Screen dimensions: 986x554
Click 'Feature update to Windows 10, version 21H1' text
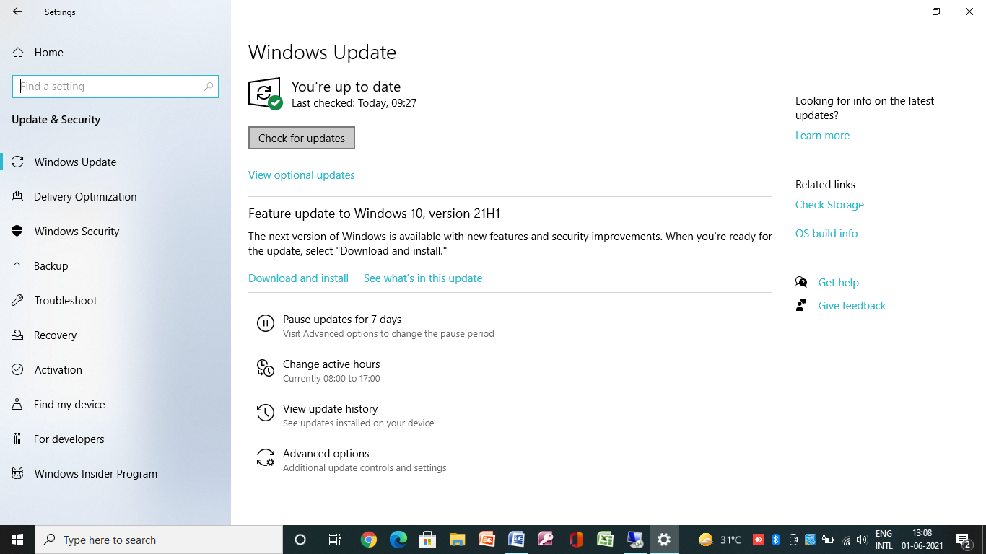374,214
